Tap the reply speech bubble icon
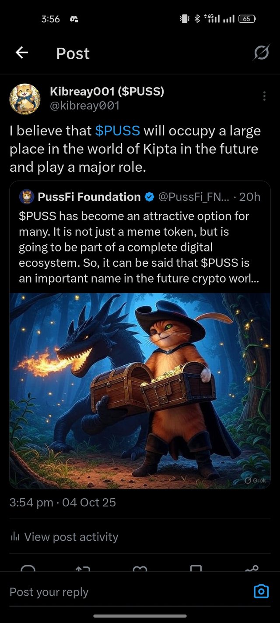The width and height of the screenshot is (280, 623). [x=28, y=568]
